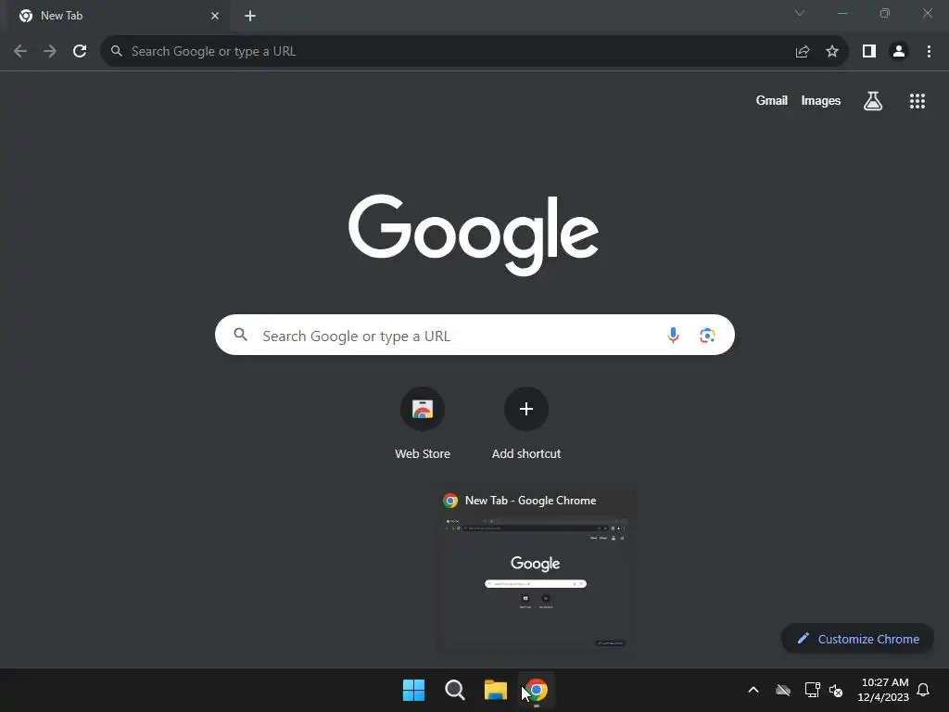The image size is (949, 712).
Task: Restore down the Chrome window
Action: coord(885,13)
